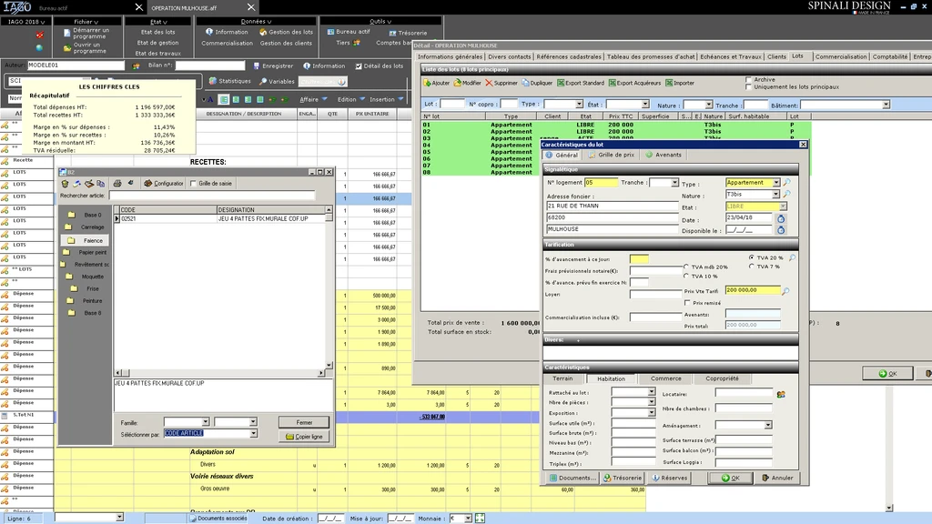Click the Enregistrer save icon

[x=256, y=65]
